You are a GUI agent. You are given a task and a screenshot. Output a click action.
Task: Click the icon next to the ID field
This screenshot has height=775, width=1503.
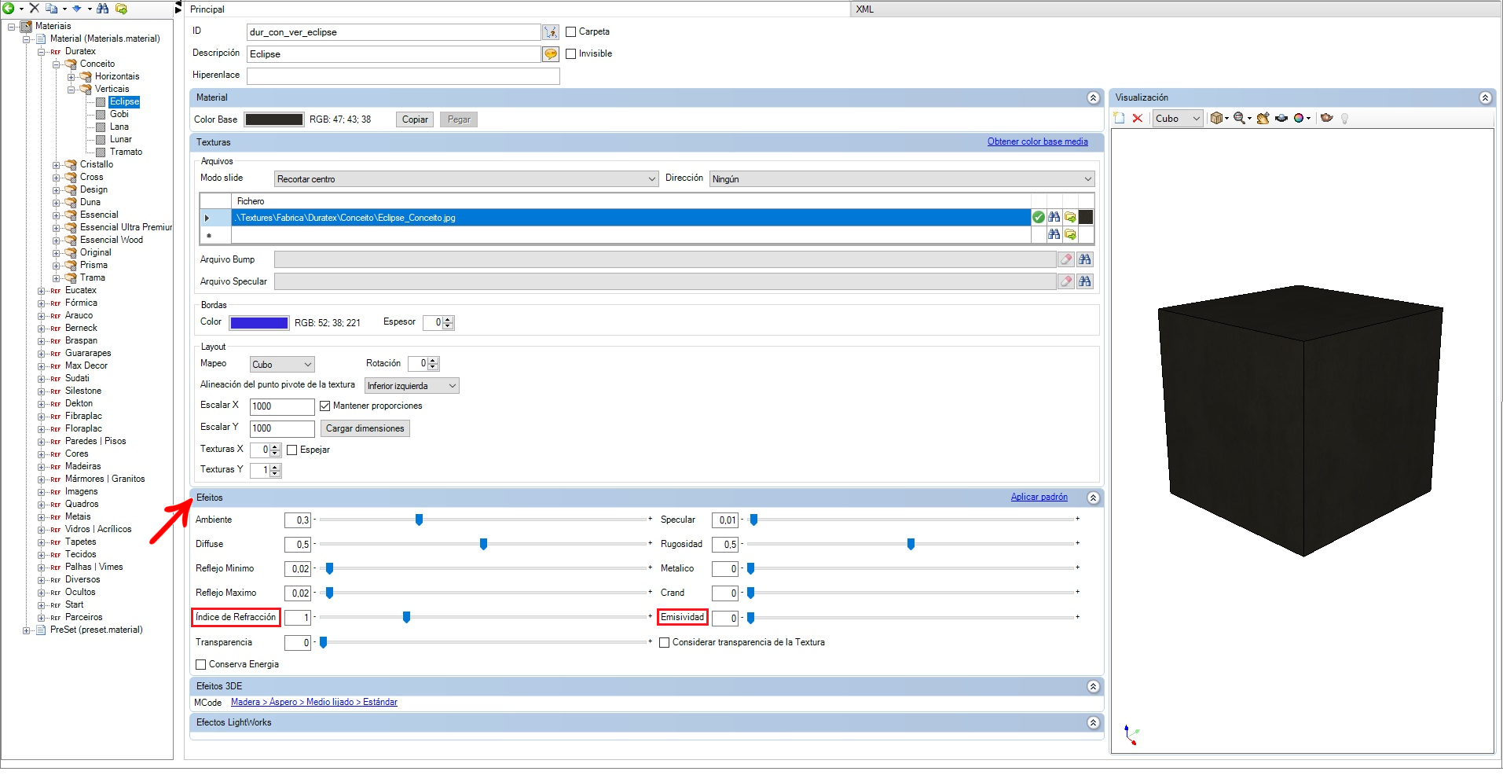(x=551, y=32)
